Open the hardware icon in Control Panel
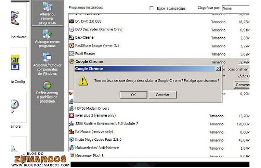The width and height of the screenshot is (261, 168). tap(15, 18)
